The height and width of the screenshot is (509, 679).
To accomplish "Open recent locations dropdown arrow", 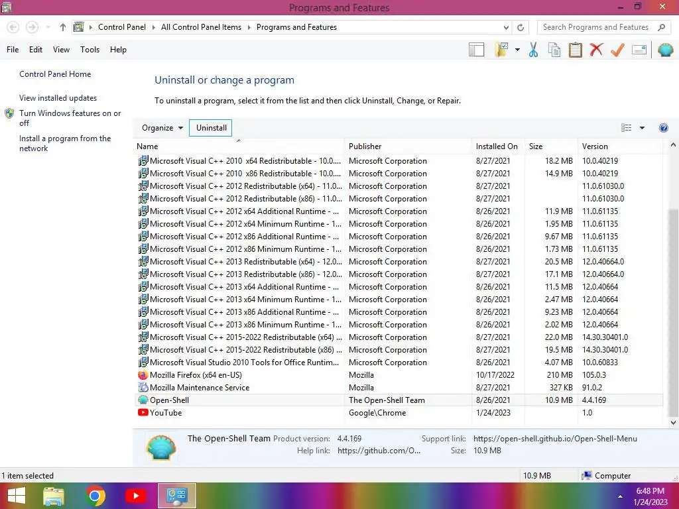I will click(48, 27).
